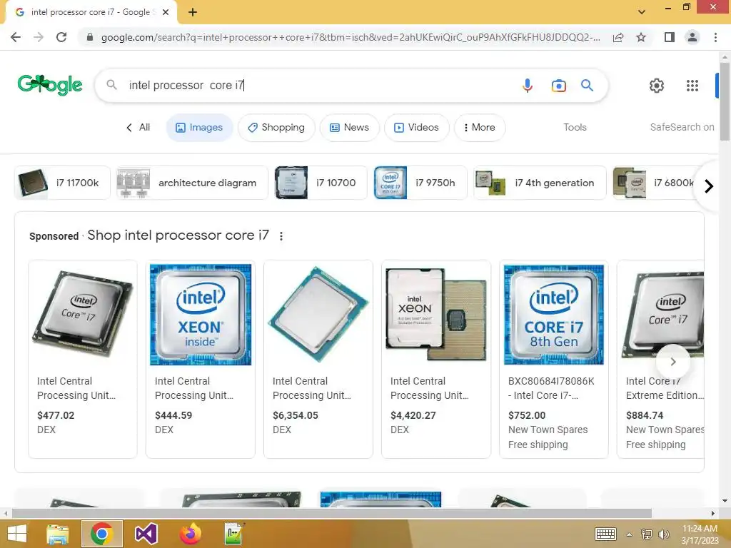Open the Intel Xeon inside product image
Image resolution: width=731 pixels, height=548 pixels.
click(201, 315)
